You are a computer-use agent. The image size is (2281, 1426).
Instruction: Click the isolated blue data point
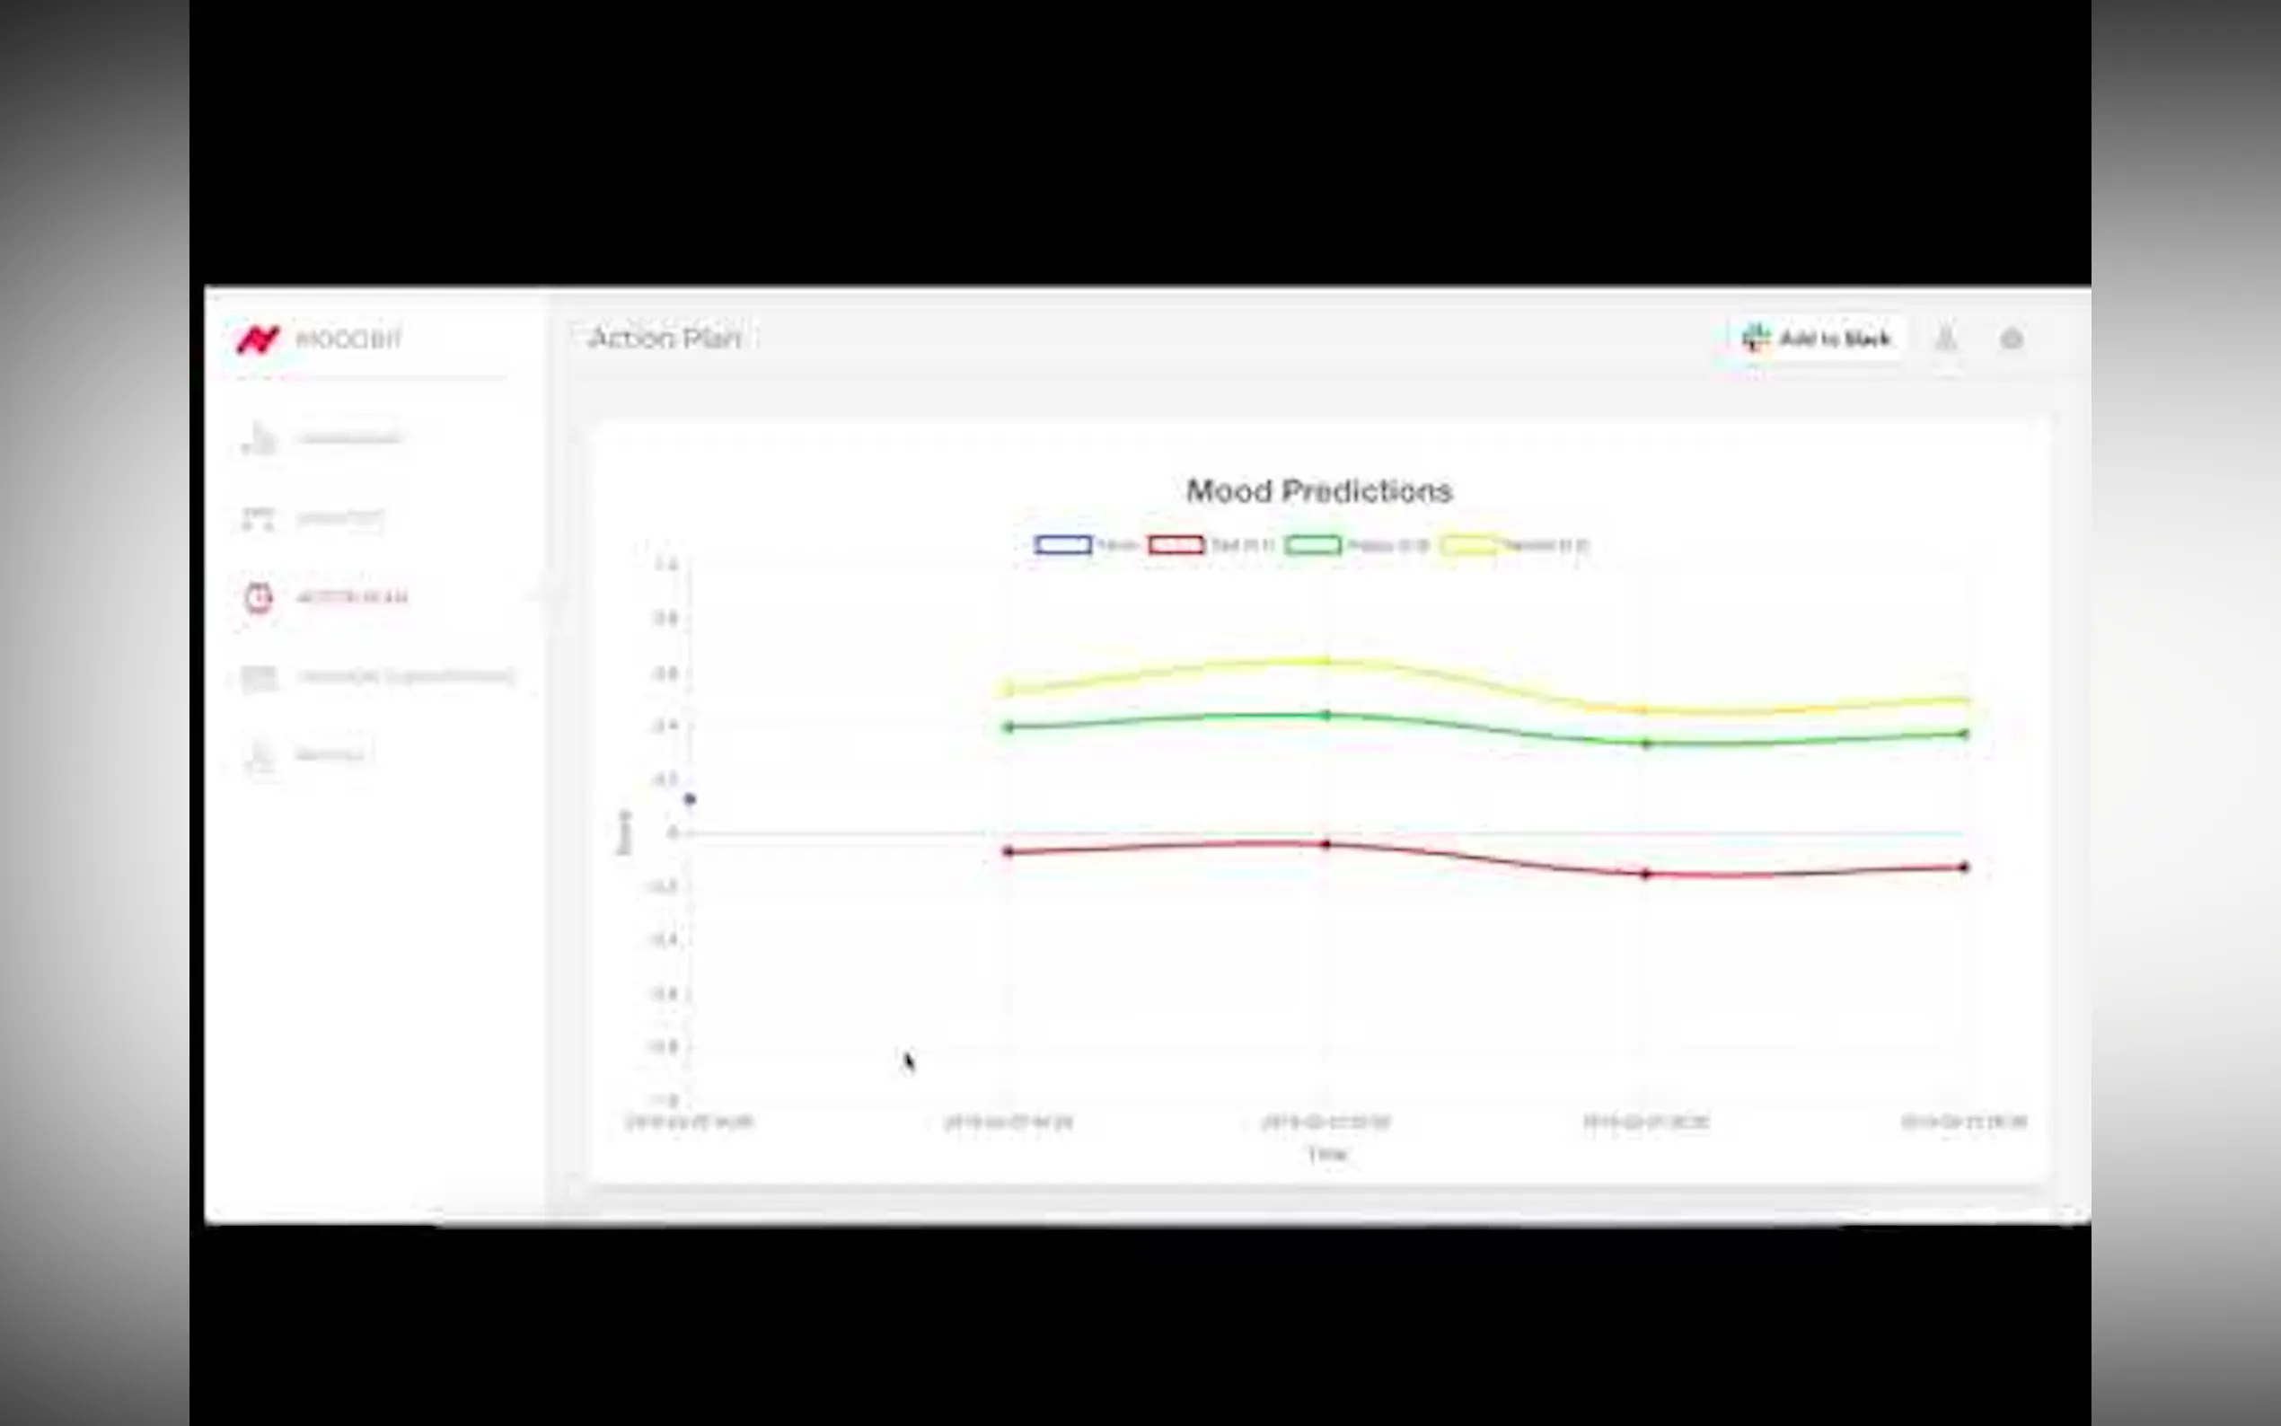691,799
